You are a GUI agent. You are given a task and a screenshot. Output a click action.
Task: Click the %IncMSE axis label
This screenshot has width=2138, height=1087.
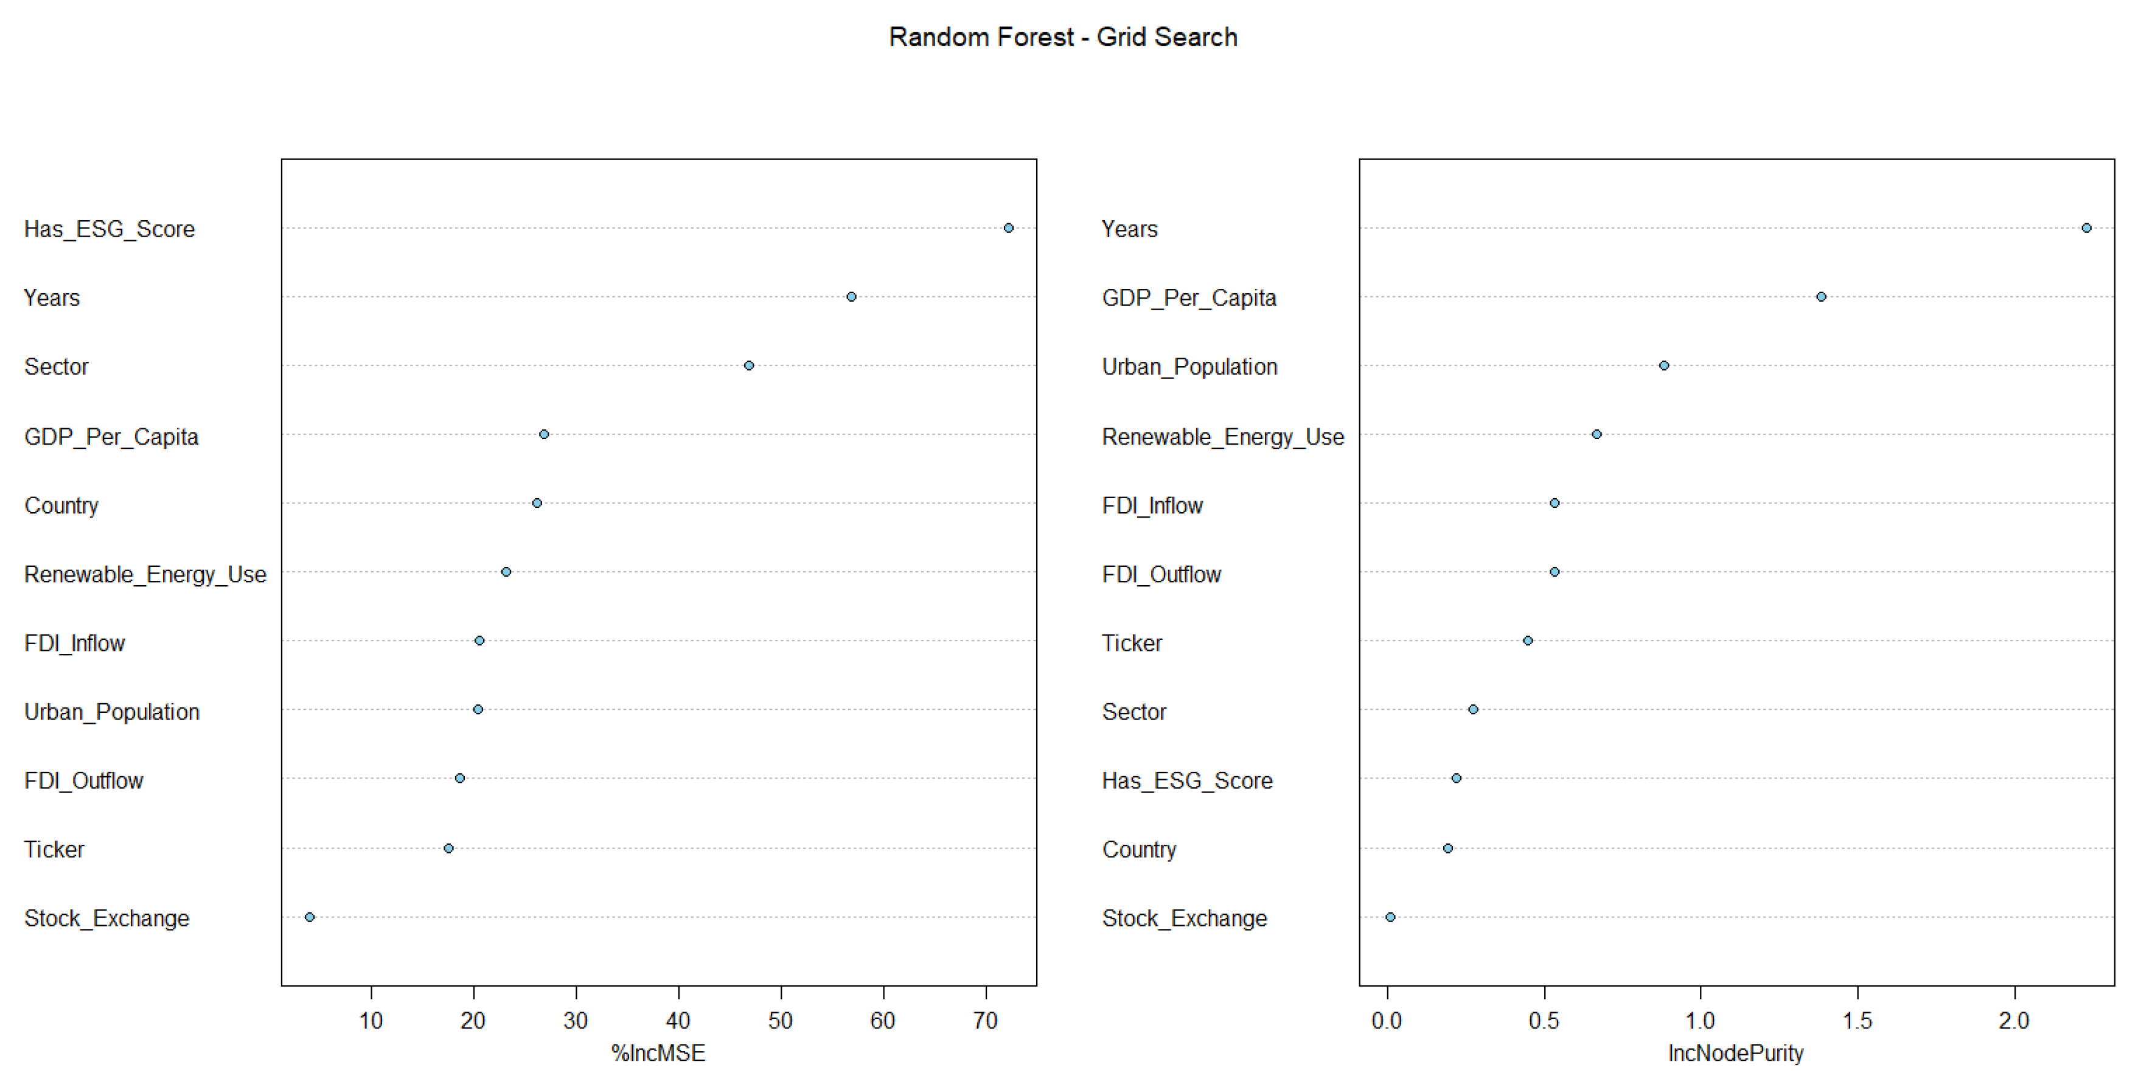(658, 1053)
